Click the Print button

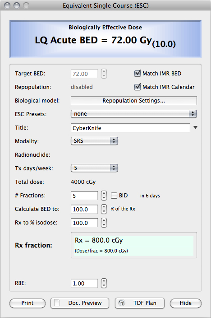pos(28,303)
